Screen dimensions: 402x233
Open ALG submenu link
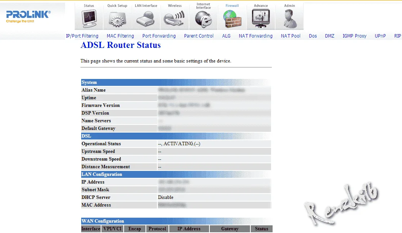226,36
